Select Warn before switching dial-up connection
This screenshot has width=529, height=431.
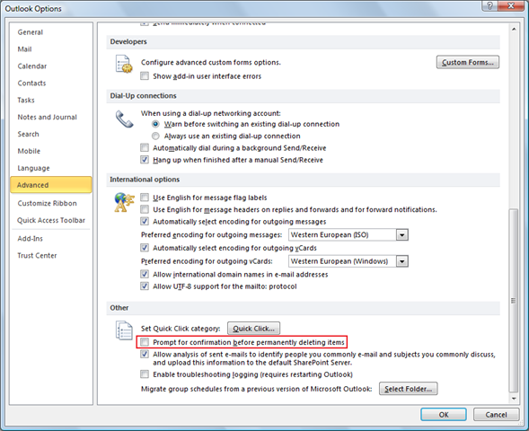coord(155,124)
